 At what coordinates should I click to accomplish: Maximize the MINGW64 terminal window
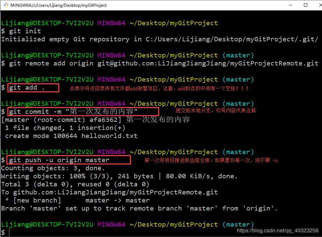coord(306,5)
